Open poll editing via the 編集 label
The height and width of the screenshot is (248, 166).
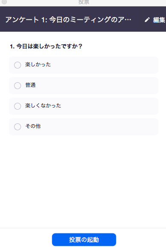(159, 20)
